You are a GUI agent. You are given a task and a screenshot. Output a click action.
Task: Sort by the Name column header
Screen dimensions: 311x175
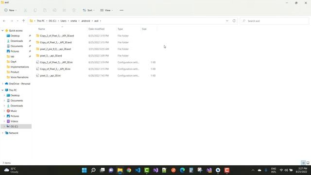(x=41, y=29)
